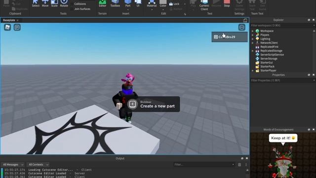Expand the Players tree node
316x178 pixels.
(252, 35)
